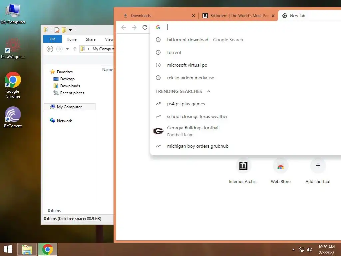
Task: Open Customize Quick Access Toolbar dropdown
Action: coord(71,30)
